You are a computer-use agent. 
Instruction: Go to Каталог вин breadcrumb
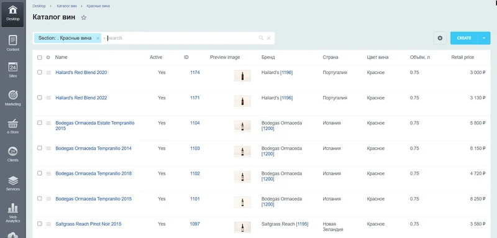[x=67, y=6]
